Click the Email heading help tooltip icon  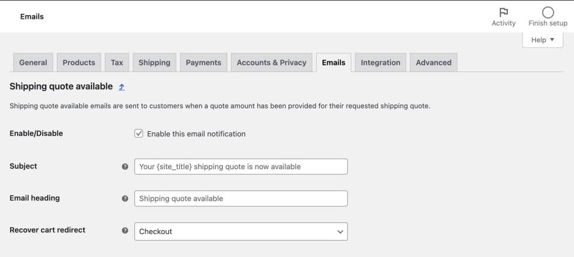tap(125, 198)
